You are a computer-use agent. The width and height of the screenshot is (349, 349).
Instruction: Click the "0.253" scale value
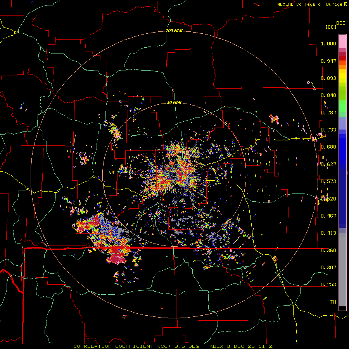click(328, 285)
